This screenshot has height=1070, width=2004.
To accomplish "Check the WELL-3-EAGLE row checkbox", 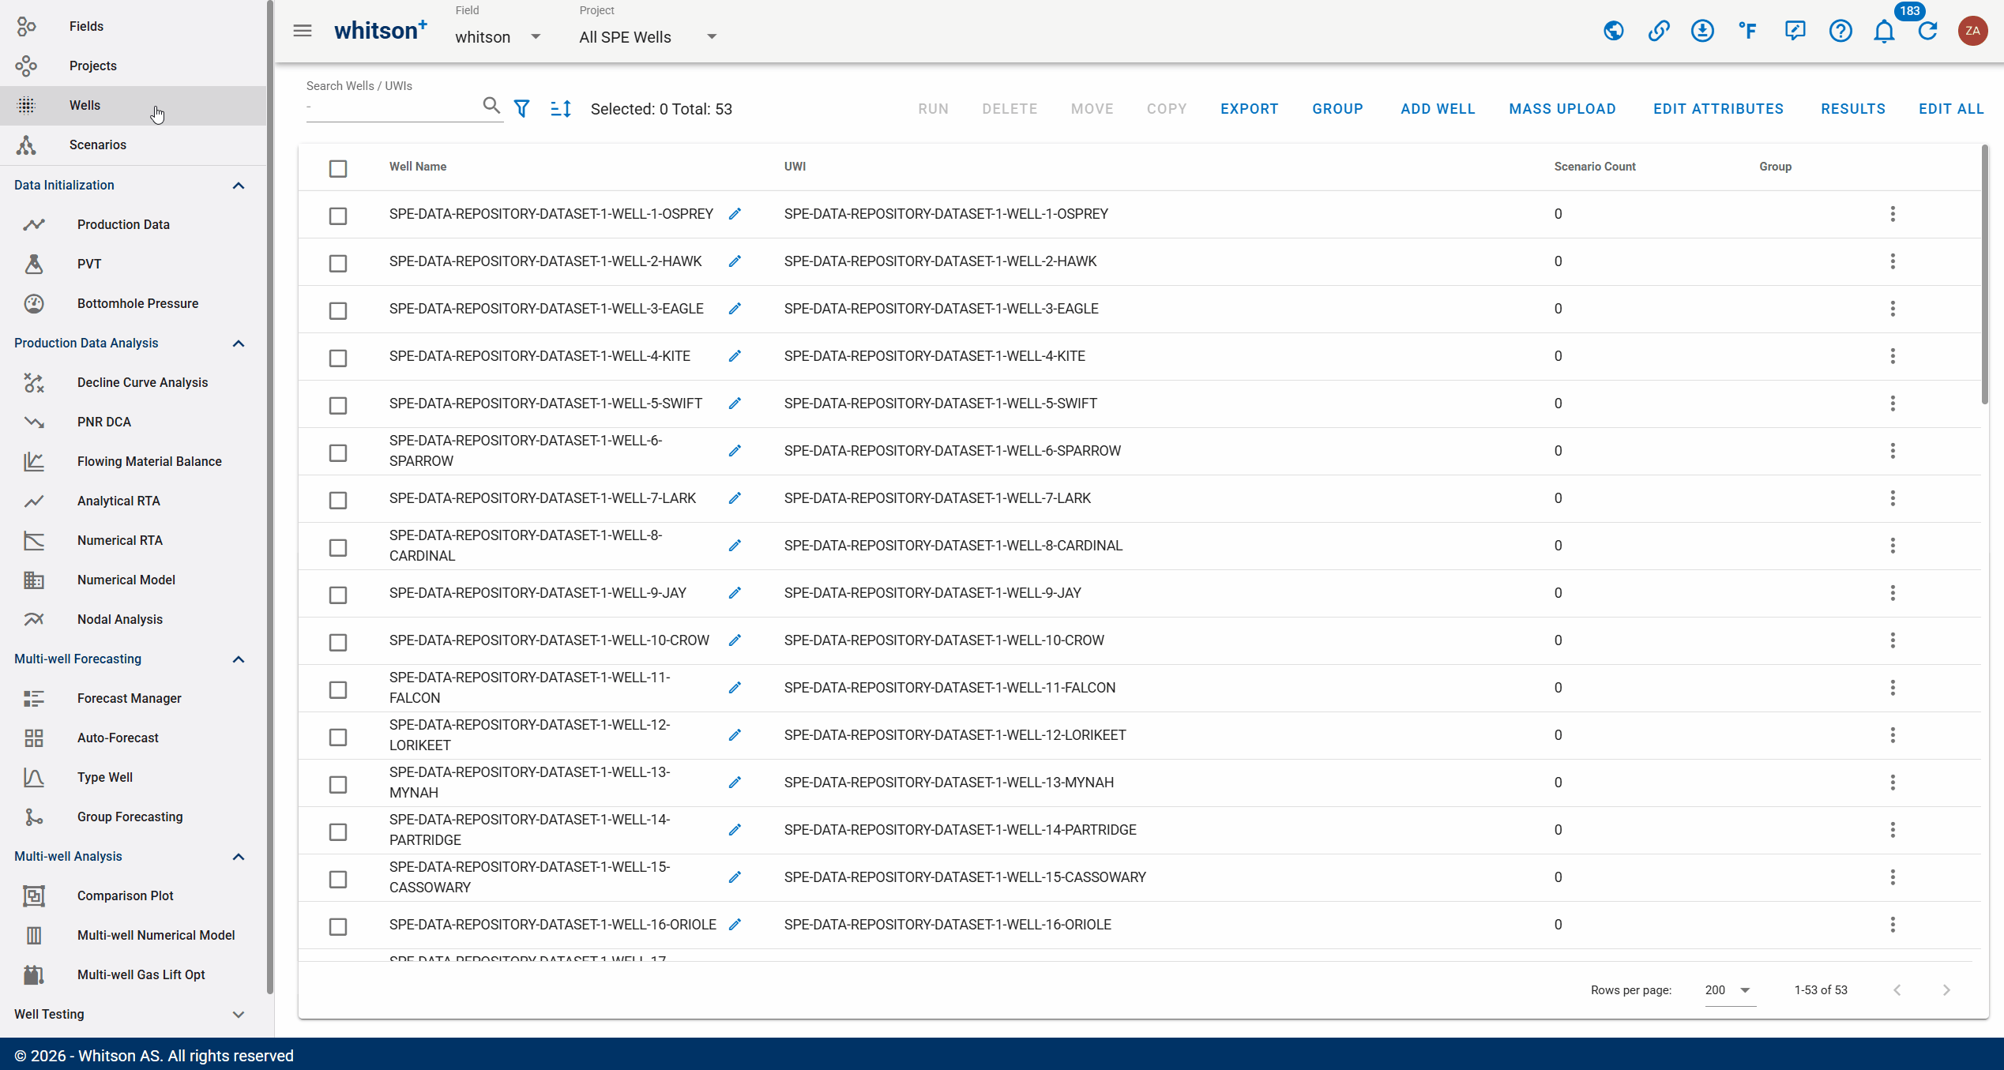I will coord(338,310).
